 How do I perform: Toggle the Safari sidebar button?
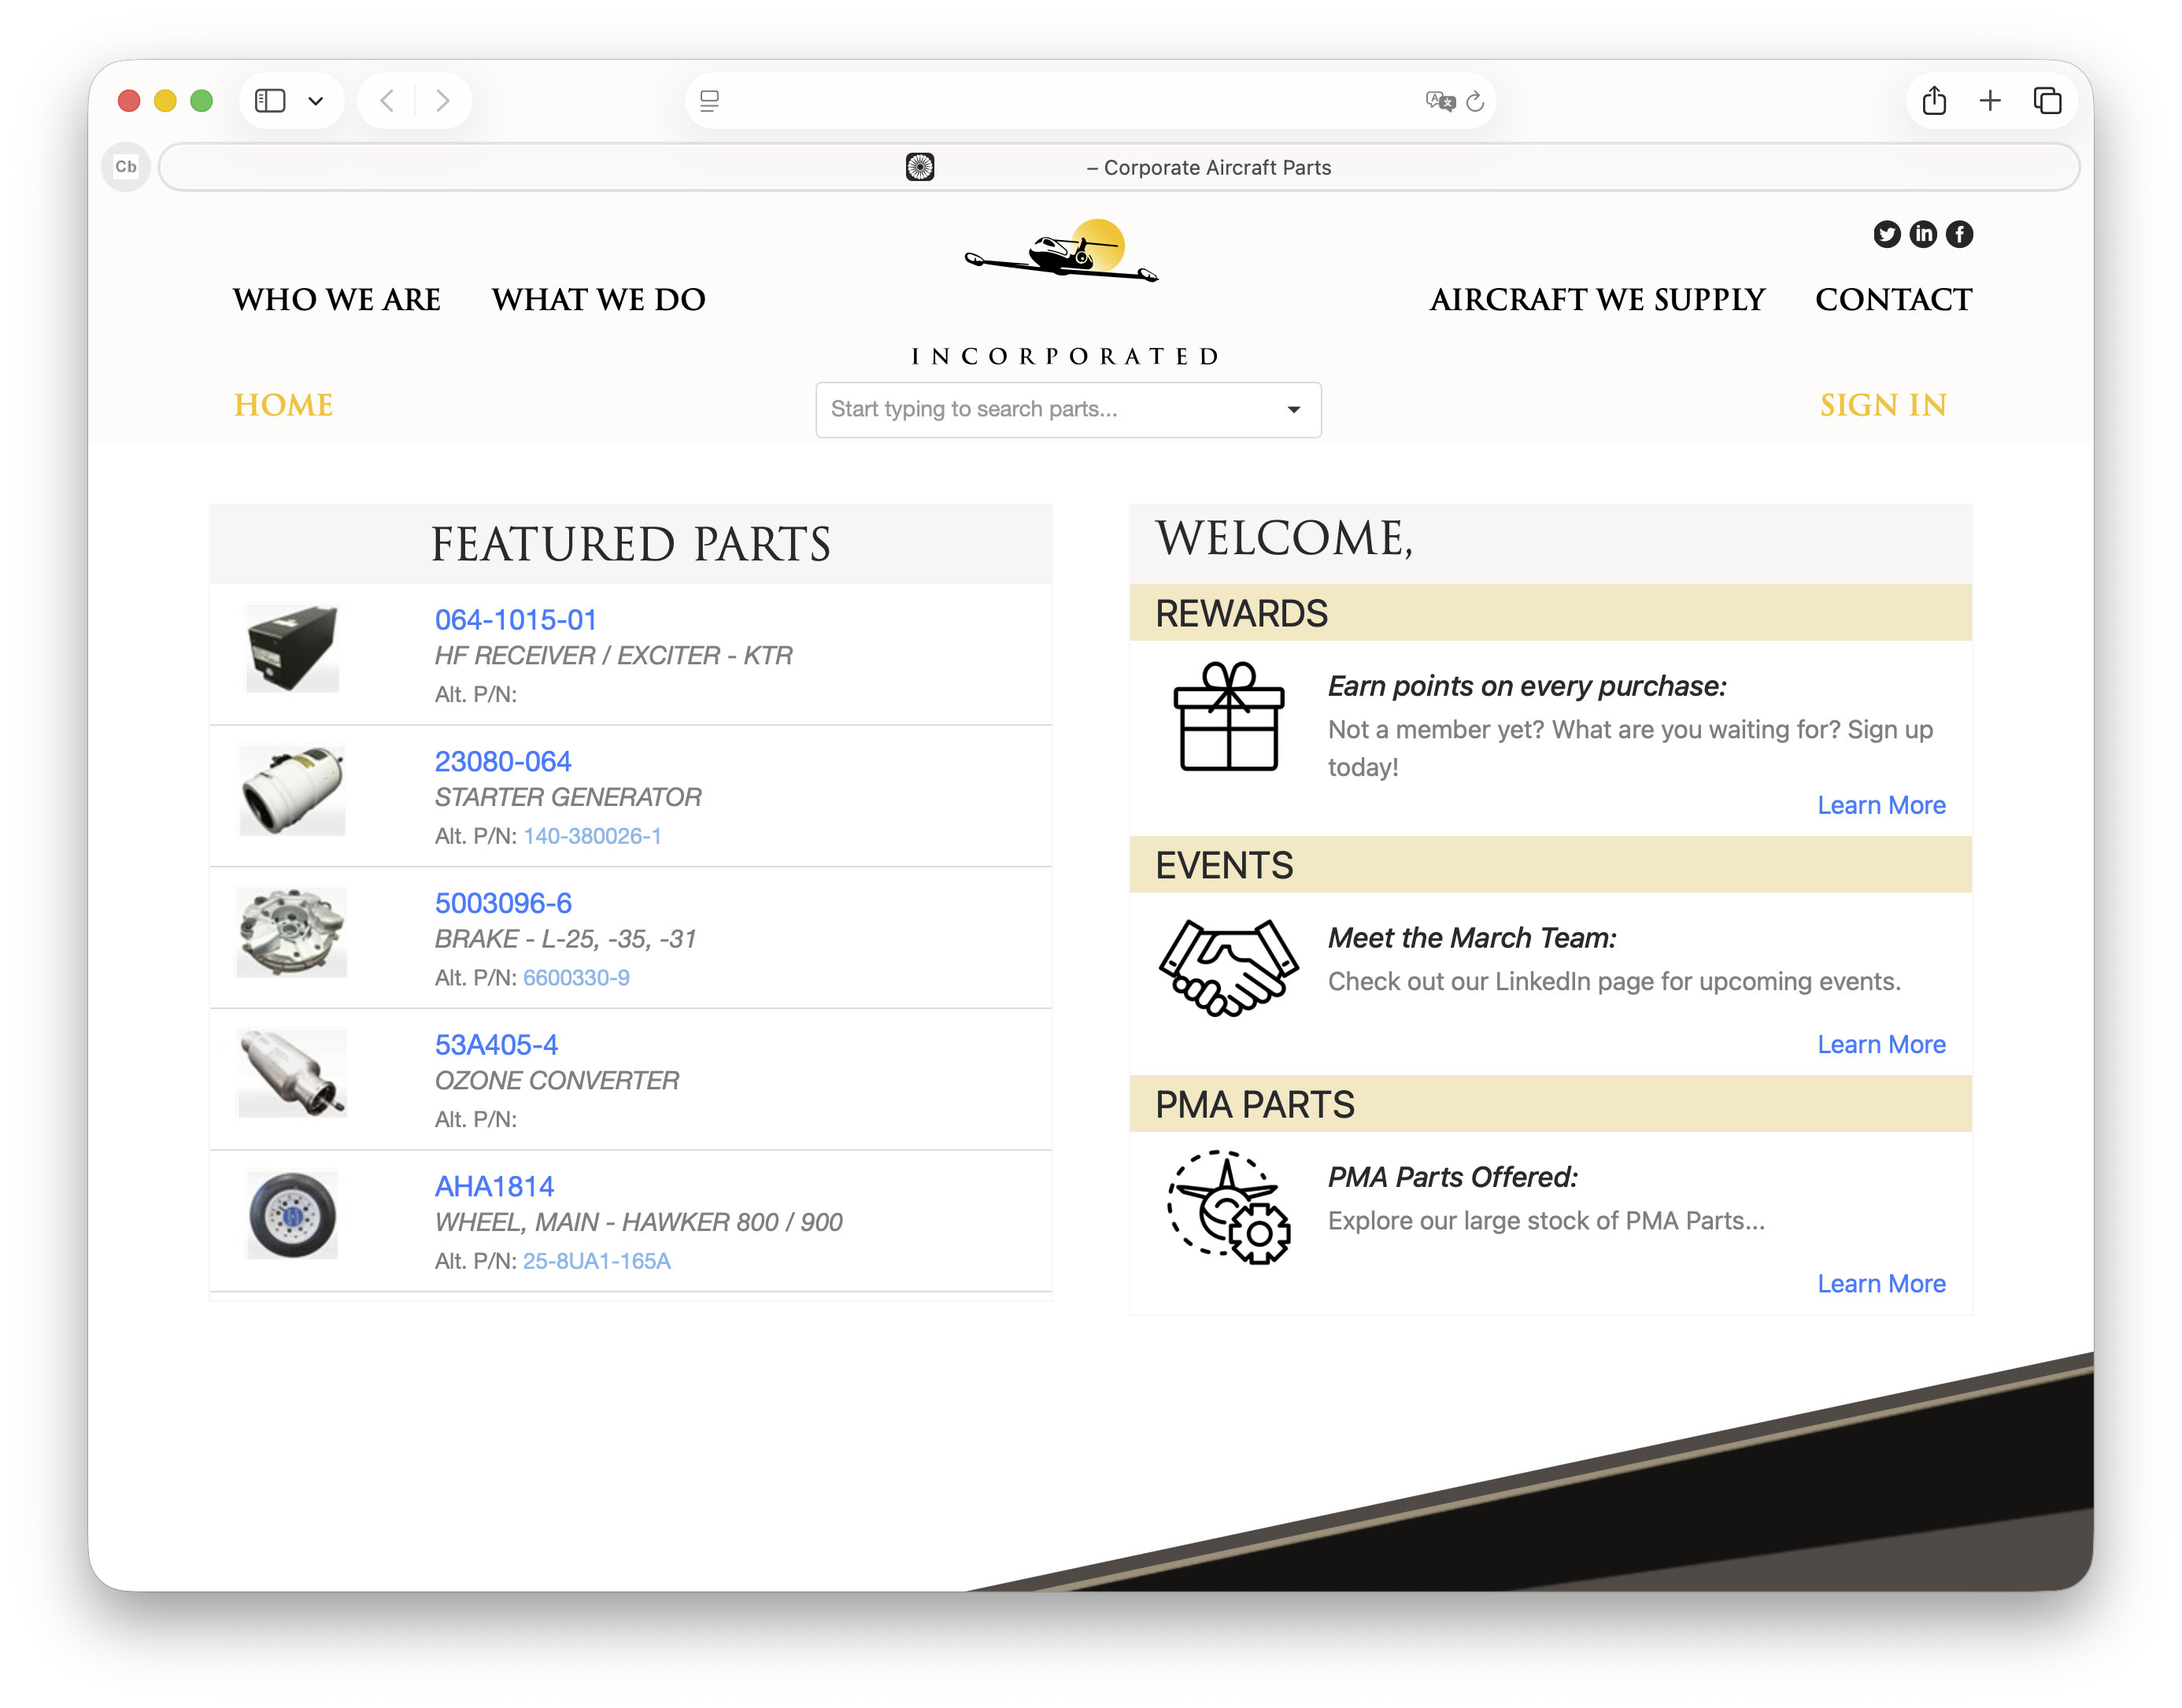tap(270, 101)
